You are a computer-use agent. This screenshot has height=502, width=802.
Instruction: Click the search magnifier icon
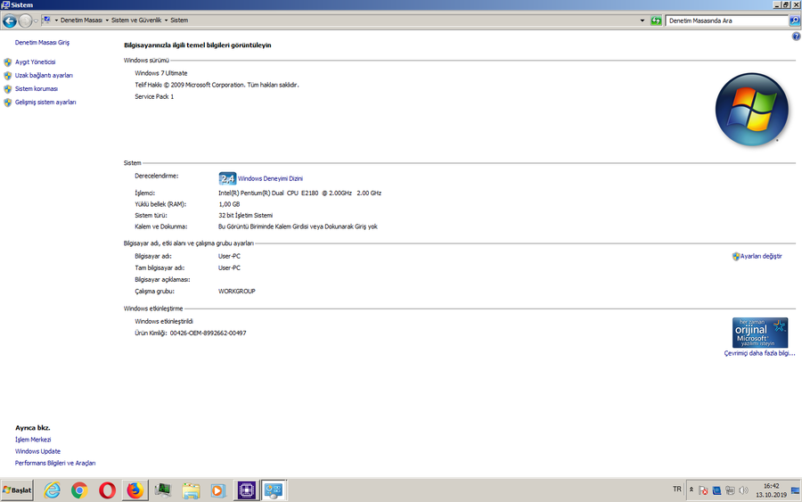click(x=794, y=21)
